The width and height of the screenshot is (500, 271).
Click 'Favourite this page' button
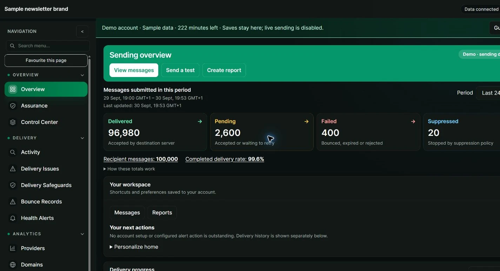(x=46, y=60)
